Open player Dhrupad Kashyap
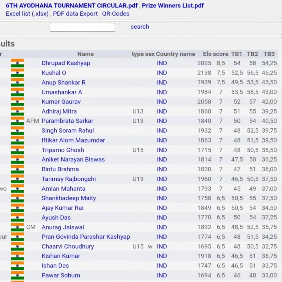Image resolution: width=282 pixels, height=282 pixels. coord(66,63)
